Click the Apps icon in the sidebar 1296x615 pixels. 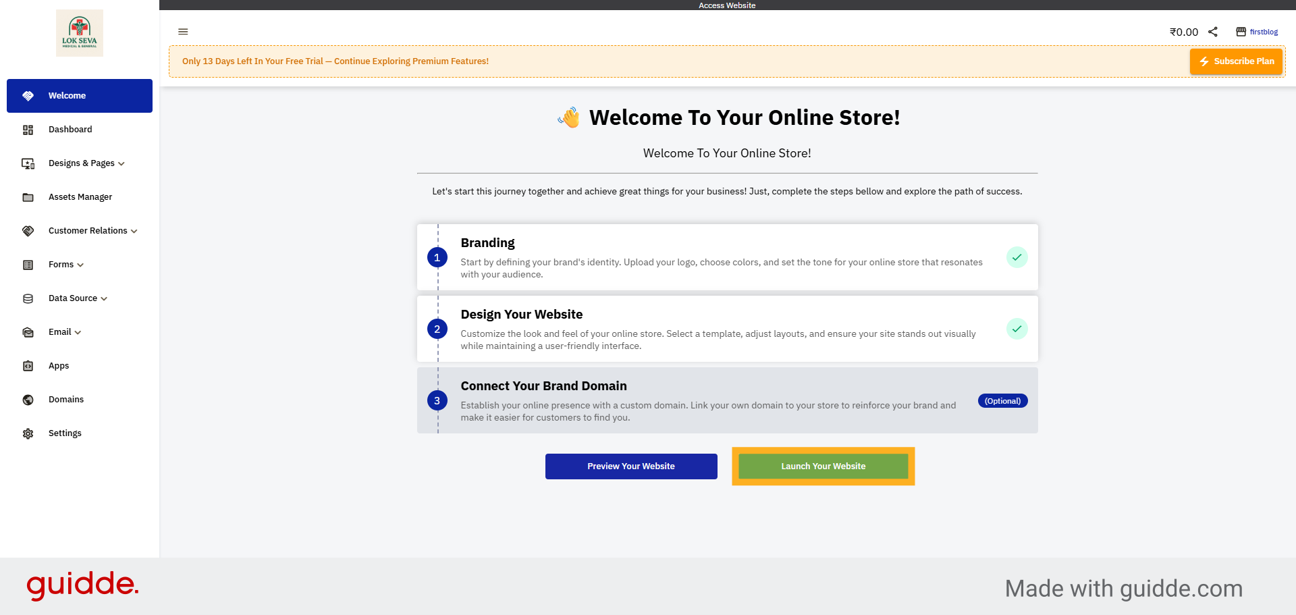[28, 366]
